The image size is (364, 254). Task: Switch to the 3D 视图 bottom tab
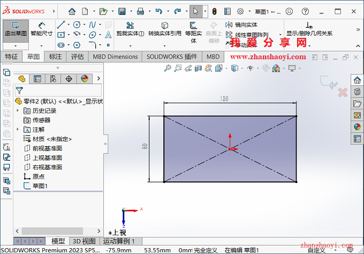click(84, 241)
